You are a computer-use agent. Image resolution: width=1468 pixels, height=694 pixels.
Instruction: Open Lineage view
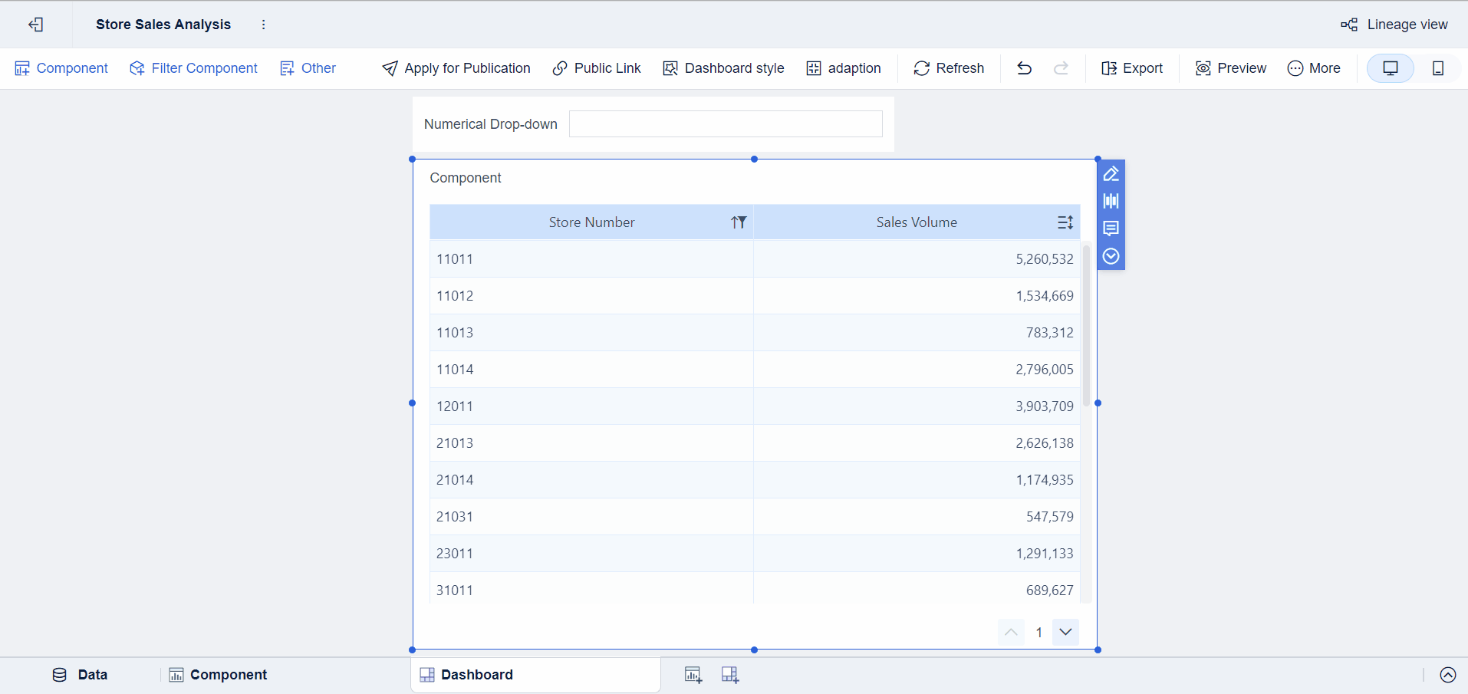[x=1406, y=24]
